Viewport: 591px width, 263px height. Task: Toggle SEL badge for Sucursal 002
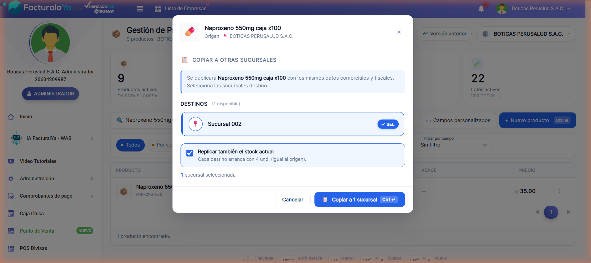(x=388, y=124)
